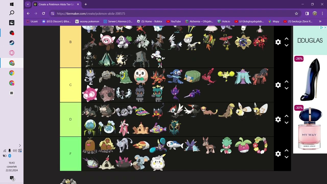The height and width of the screenshot is (184, 327).
Task: Open the Windows Start menu
Action: pos(12,4)
